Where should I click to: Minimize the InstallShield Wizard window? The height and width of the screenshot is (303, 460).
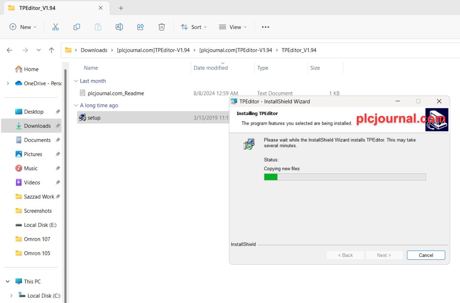[x=398, y=101]
